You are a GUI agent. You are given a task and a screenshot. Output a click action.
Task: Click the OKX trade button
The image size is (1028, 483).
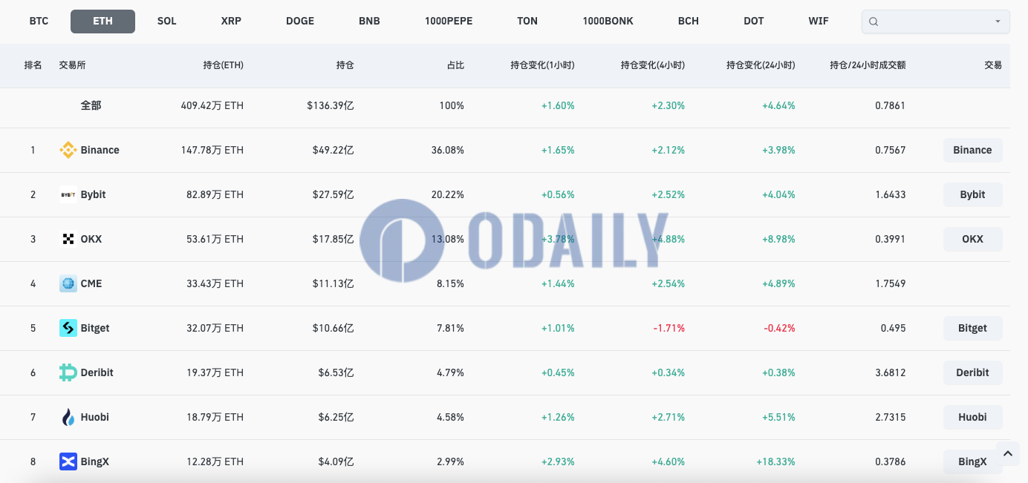(972, 239)
